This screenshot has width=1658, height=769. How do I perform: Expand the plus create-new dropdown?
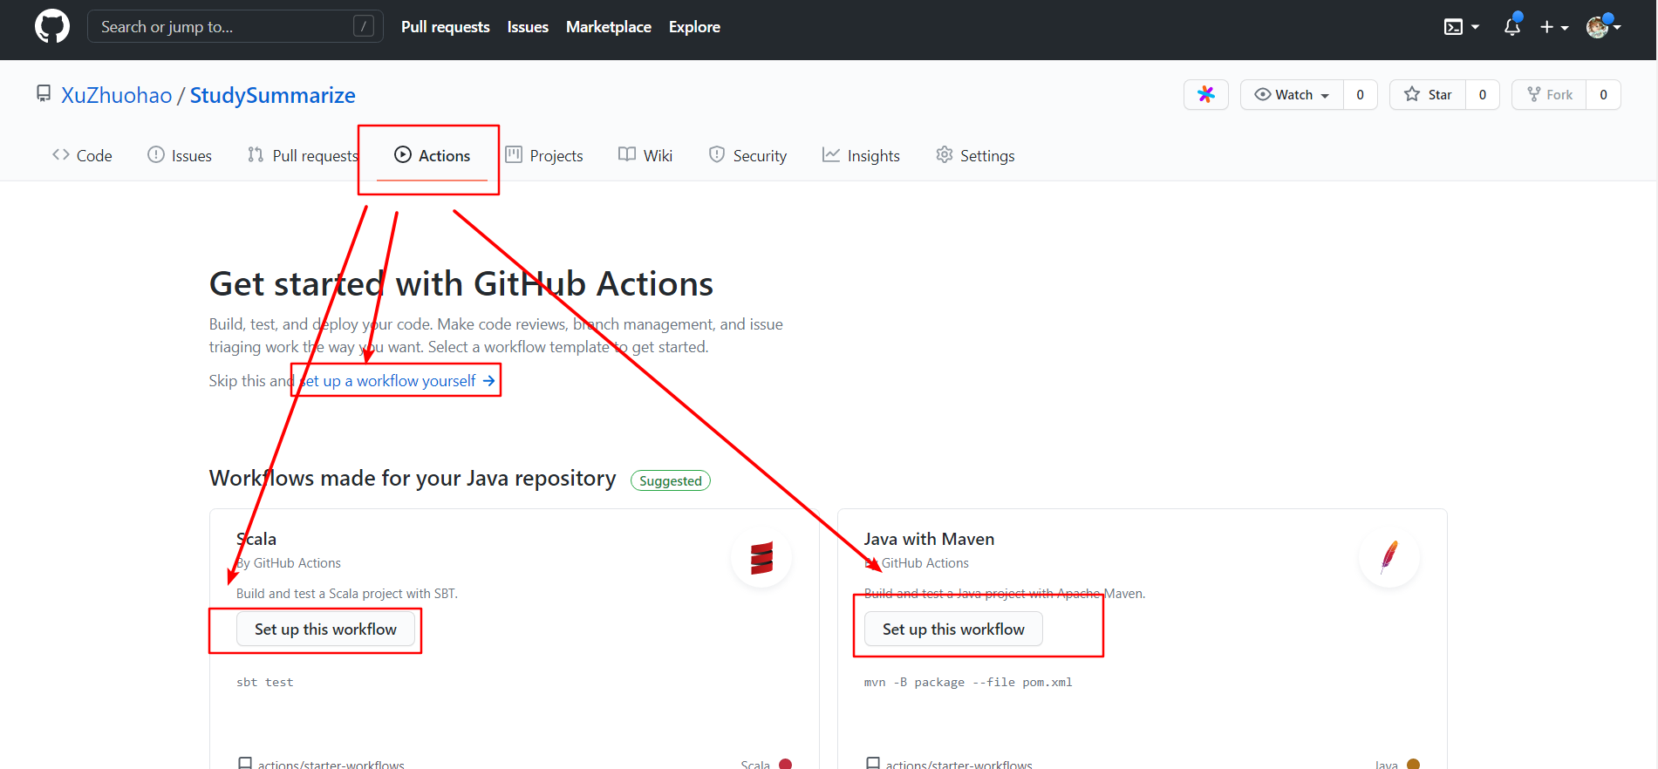pyautogui.click(x=1554, y=27)
